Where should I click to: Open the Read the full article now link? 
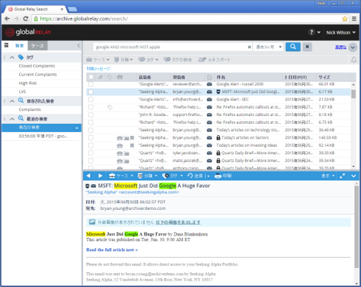point(112,250)
